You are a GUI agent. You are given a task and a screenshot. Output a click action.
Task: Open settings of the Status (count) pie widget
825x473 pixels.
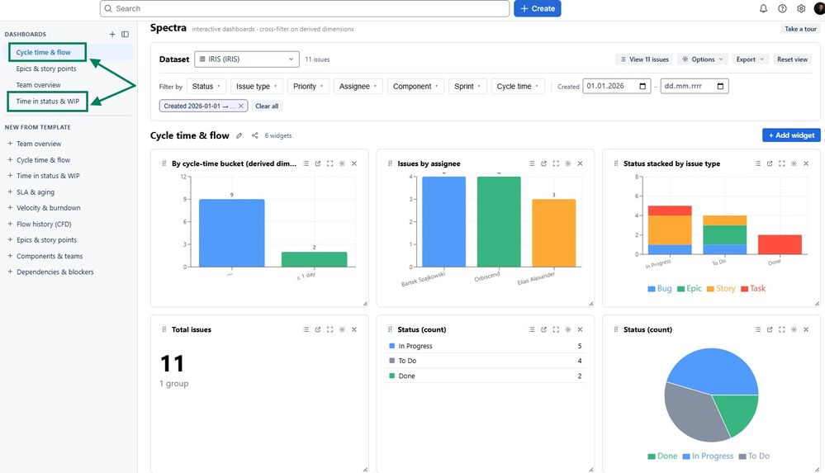[794, 329]
